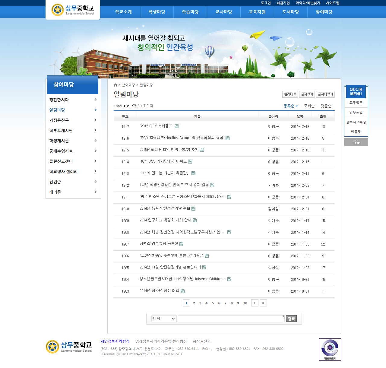
Task: Sort posts by 조회순
Action: click(309, 106)
